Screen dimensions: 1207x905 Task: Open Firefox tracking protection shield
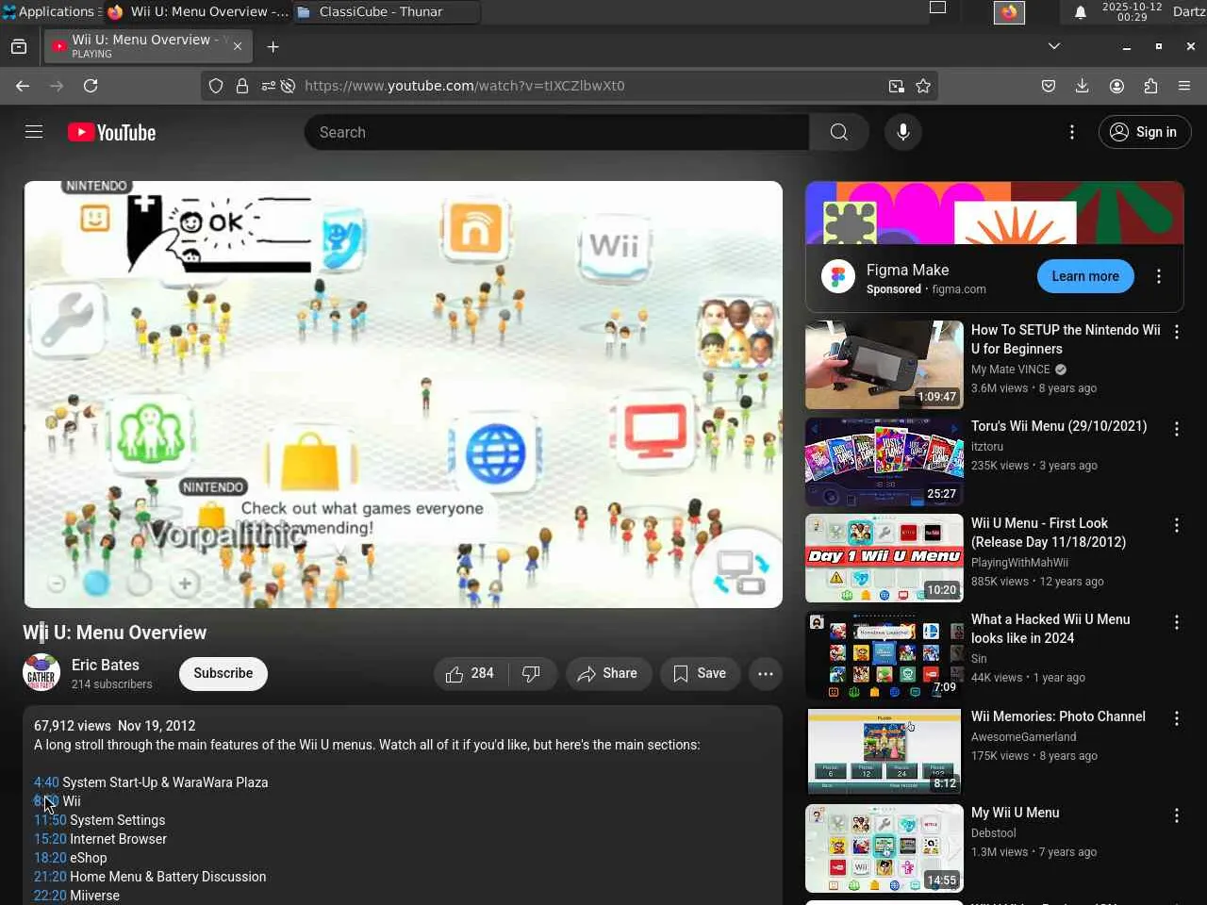216,86
